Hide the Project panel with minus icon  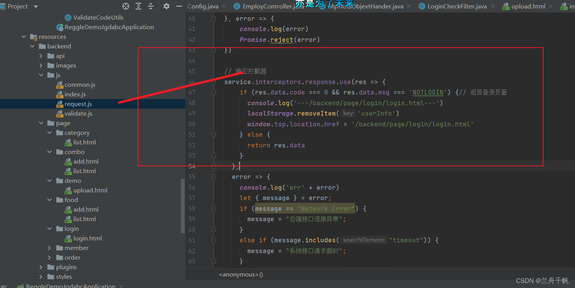179,6
